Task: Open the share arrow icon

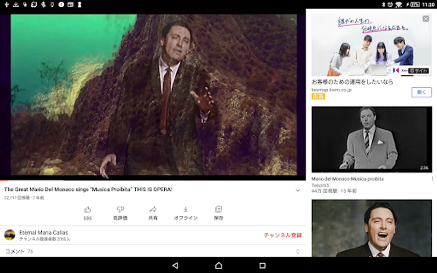Action: click(153, 209)
